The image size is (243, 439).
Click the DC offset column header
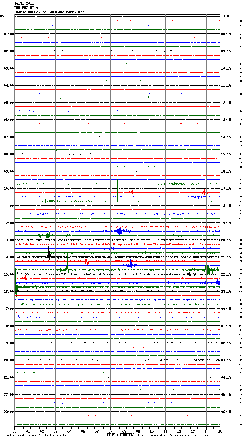pos(237,15)
